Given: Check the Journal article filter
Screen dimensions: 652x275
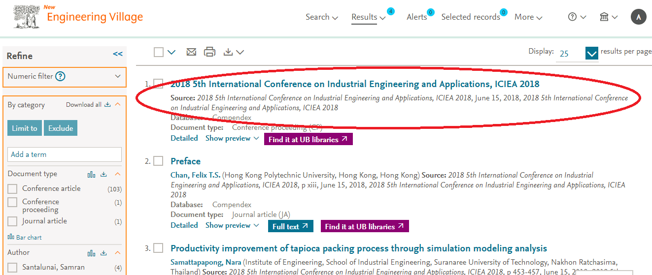Looking at the screenshot, I should [x=12, y=221].
